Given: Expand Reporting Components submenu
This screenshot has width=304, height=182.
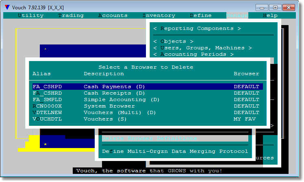Looking at the screenshot, I should (x=197, y=29).
